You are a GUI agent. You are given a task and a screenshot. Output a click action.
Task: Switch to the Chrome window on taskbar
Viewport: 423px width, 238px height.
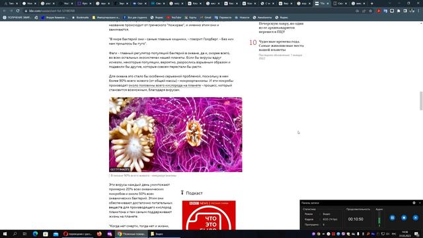[x=132, y=234]
